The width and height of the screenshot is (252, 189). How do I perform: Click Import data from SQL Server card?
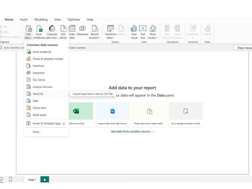113,115
